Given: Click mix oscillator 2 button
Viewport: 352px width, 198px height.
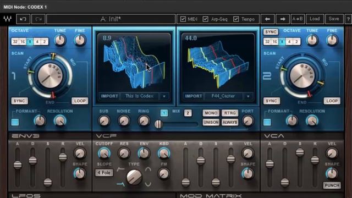Looking at the screenshot, I should [188, 113].
